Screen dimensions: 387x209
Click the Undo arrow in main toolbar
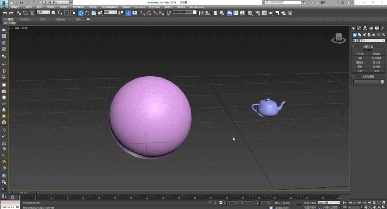(x=5, y=13)
